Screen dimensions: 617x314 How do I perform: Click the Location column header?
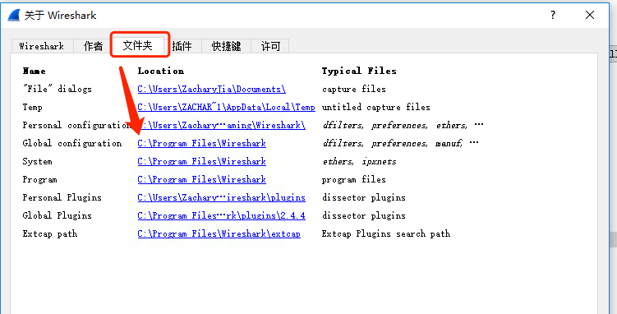(160, 71)
